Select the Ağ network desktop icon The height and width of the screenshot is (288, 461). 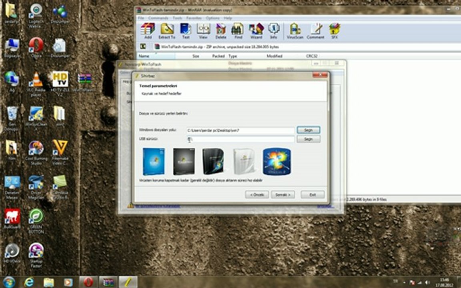[x=12, y=82]
